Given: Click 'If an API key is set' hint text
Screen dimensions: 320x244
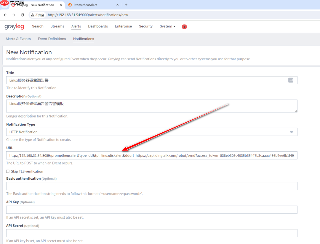Looking at the screenshot, I should point(45,241).
